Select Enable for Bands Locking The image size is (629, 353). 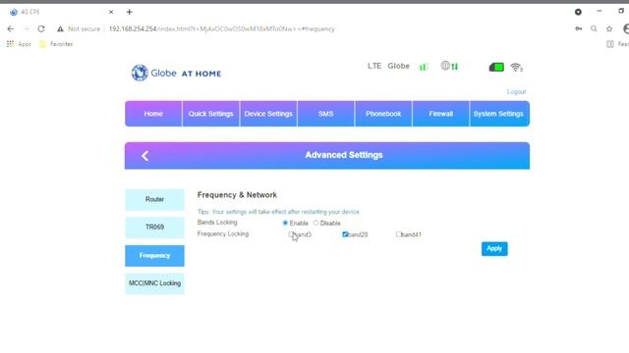tap(285, 223)
